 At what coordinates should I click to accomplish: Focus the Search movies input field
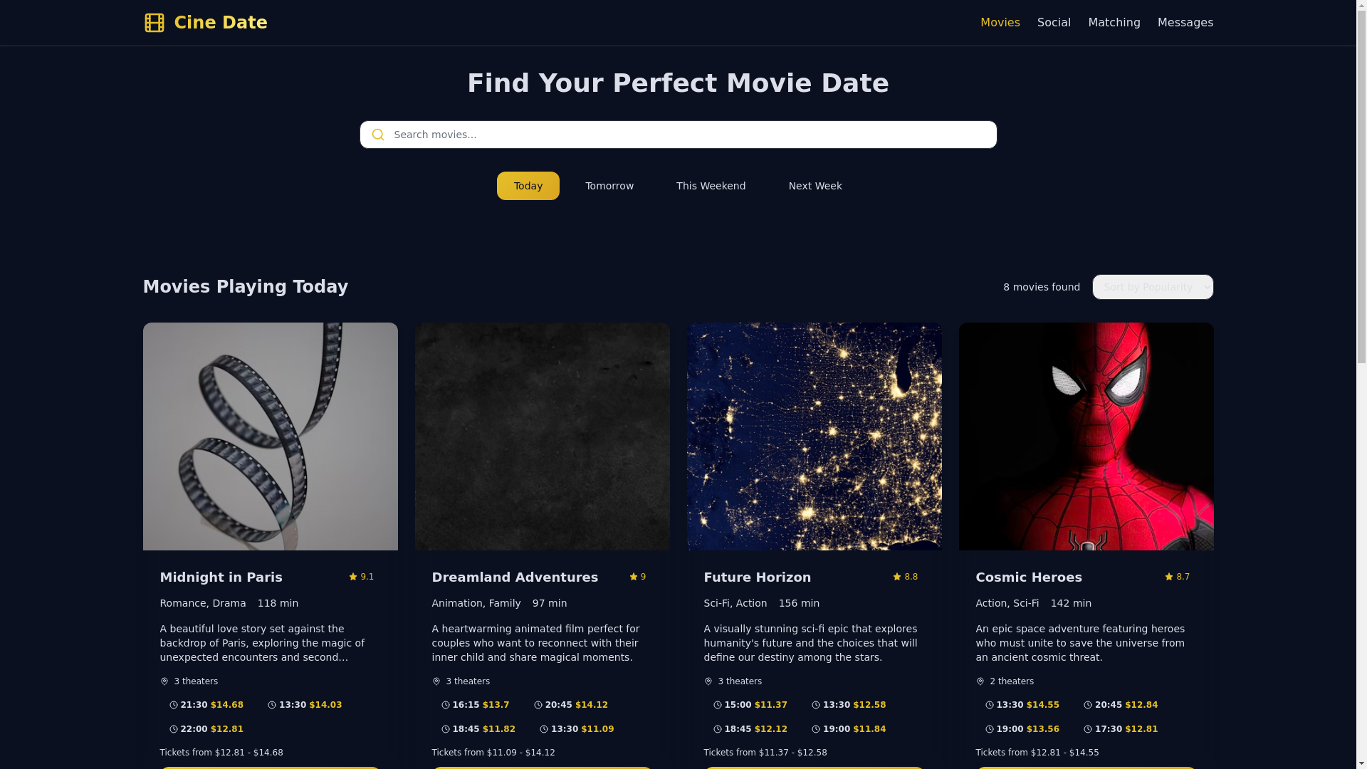coord(678,135)
